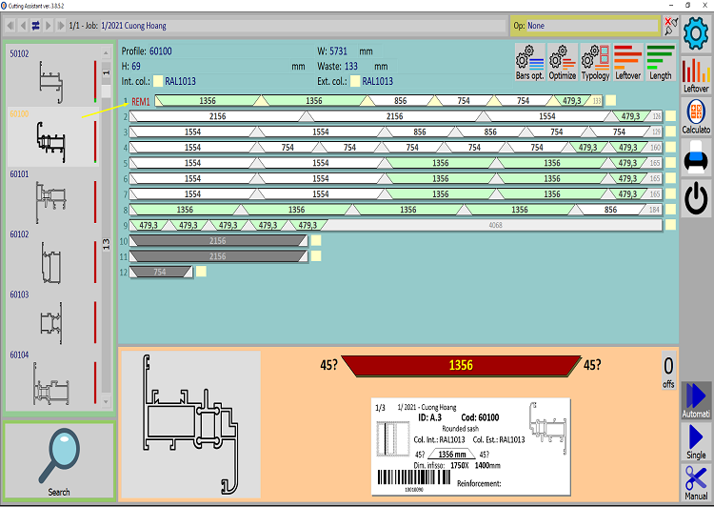Click the Int. col. RAL1013 swatch
The height and width of the screenshot is (507, 714).
point(158,81)
